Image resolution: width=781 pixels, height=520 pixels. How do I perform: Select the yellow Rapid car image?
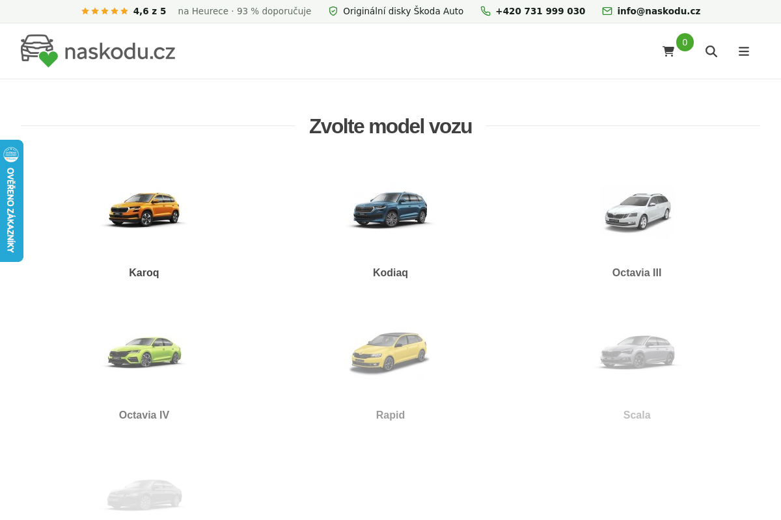[x=390, y=353]
